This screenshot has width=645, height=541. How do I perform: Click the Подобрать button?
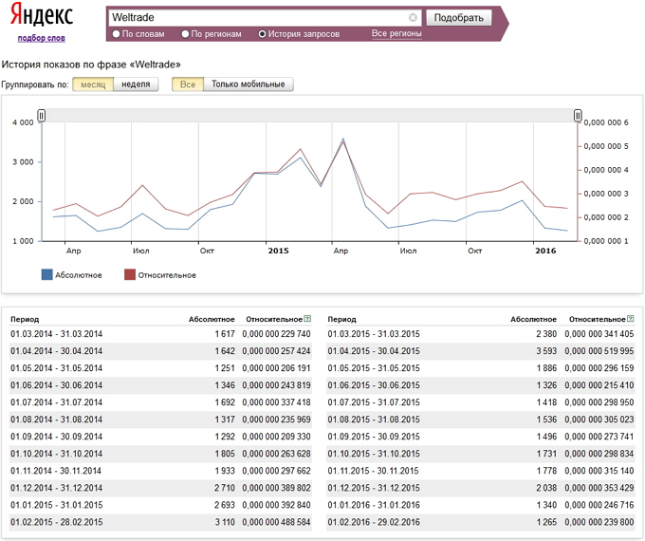tap(459, 18)
